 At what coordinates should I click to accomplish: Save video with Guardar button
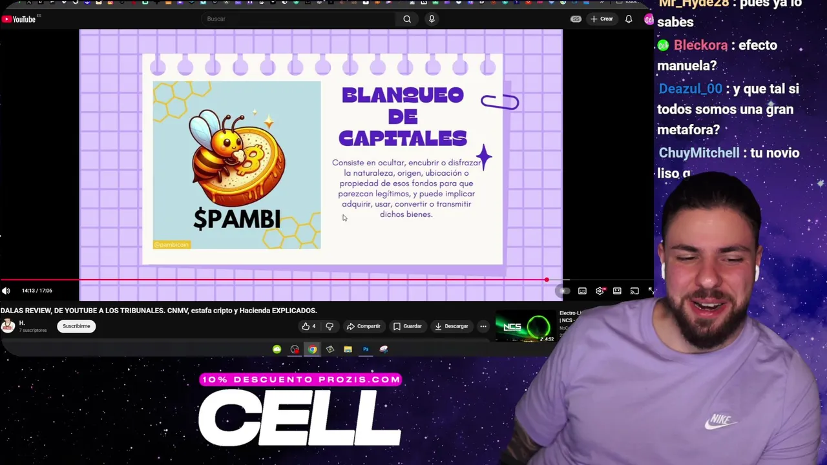408,326
